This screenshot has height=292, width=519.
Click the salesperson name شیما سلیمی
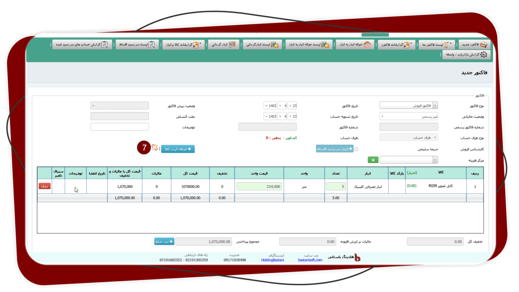point(428,149)
